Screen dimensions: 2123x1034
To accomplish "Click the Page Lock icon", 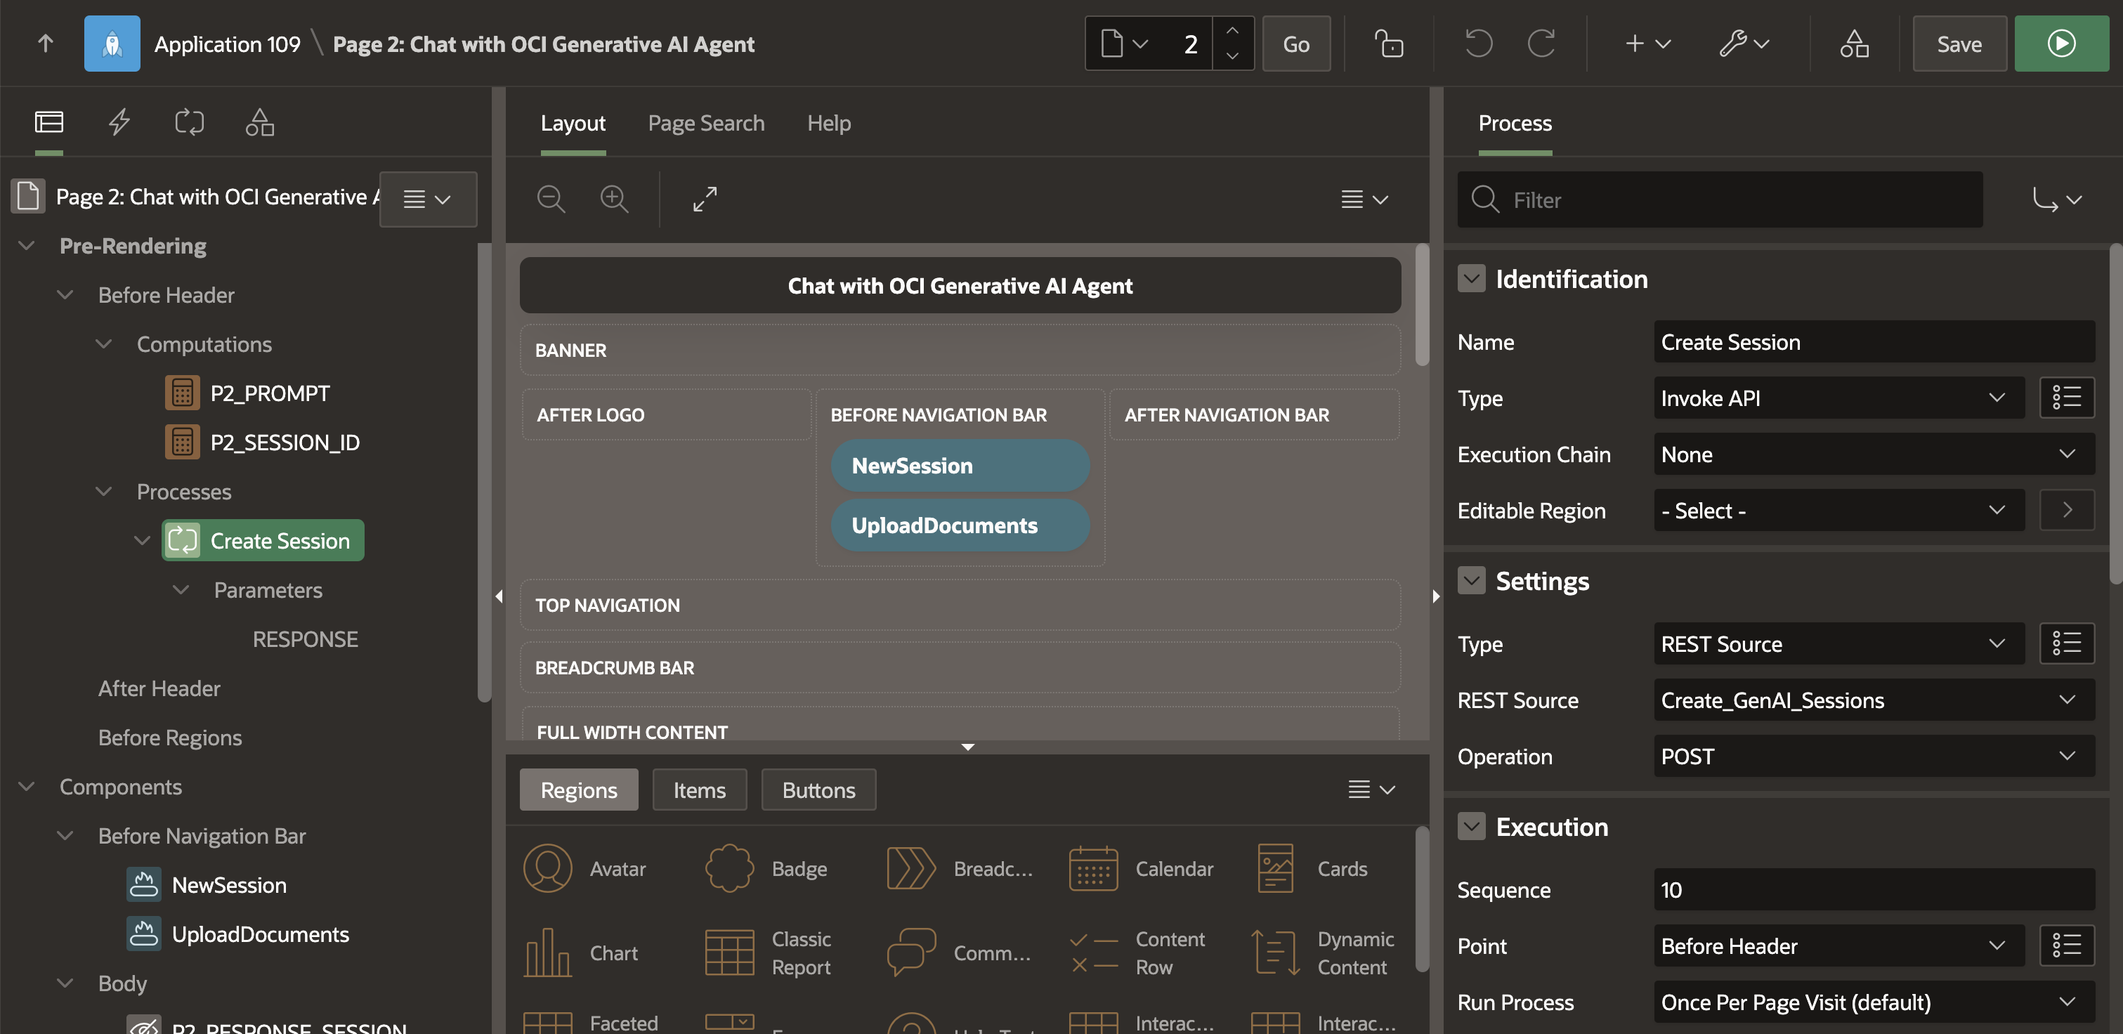I will point(1389,44).
